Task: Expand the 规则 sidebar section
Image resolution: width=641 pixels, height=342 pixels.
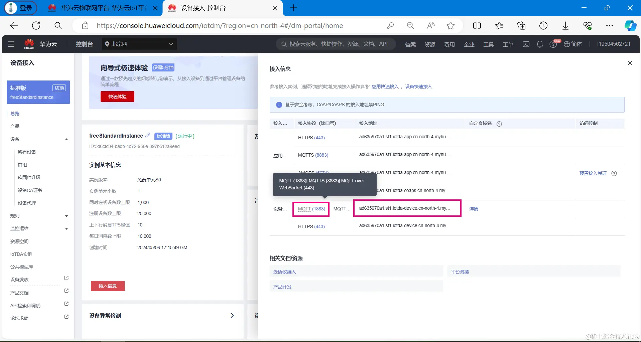Action: (x=67, y=216)
